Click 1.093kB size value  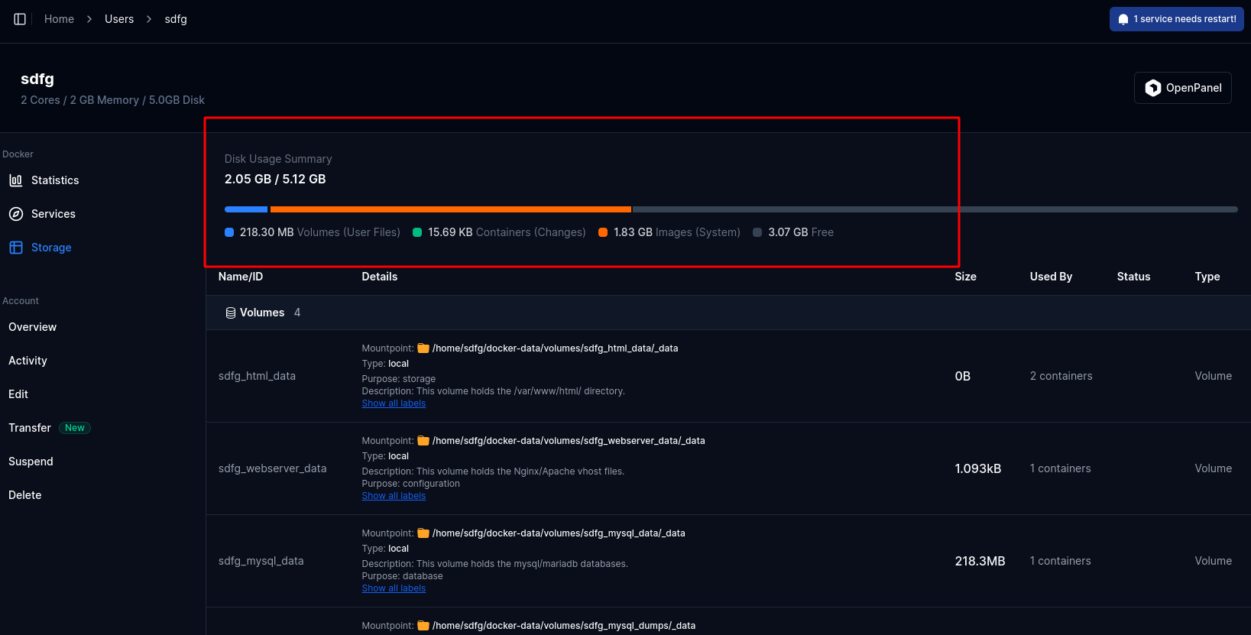977,468
